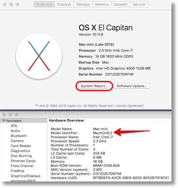
Task: Close the About This Mac window
Action: click(x=5, y=4)
